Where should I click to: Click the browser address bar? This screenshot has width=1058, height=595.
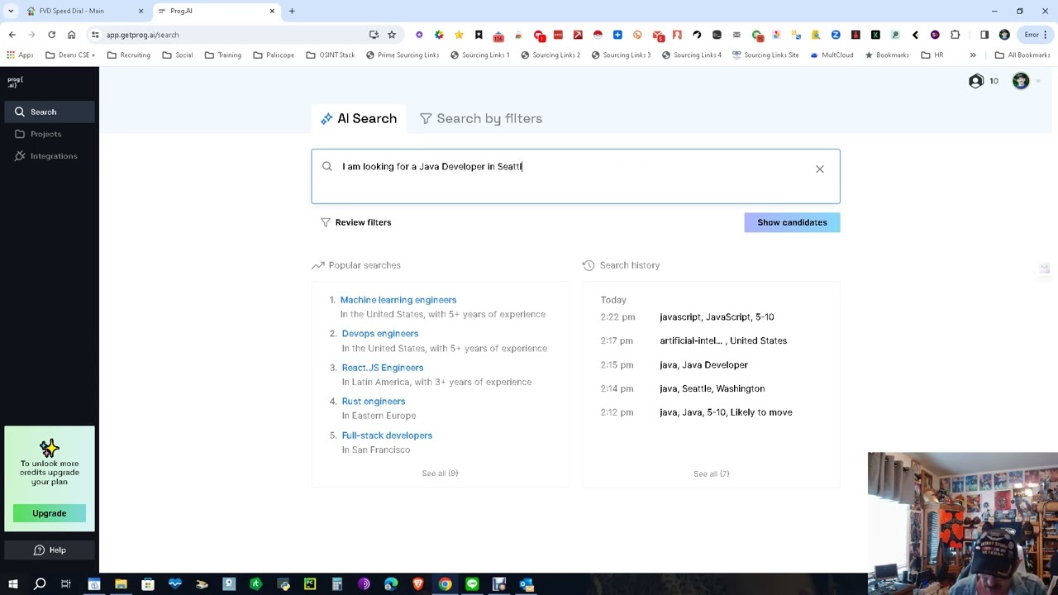point(231,35)
